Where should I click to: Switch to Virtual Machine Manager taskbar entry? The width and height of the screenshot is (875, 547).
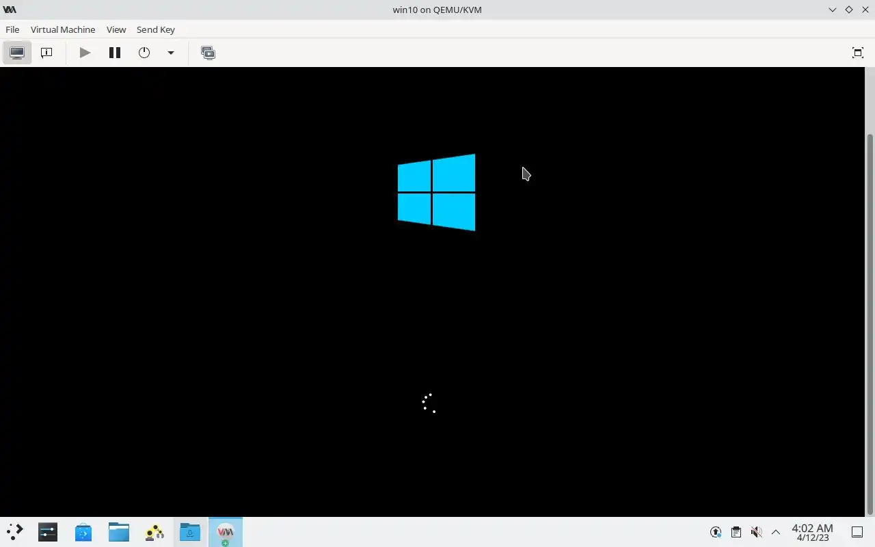tap(226, 532)
